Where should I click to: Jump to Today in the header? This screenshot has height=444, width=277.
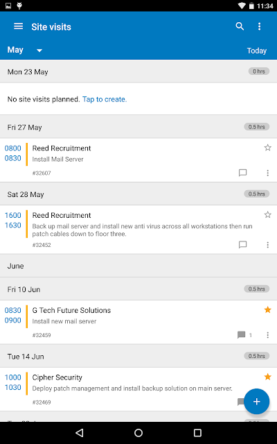257,51
